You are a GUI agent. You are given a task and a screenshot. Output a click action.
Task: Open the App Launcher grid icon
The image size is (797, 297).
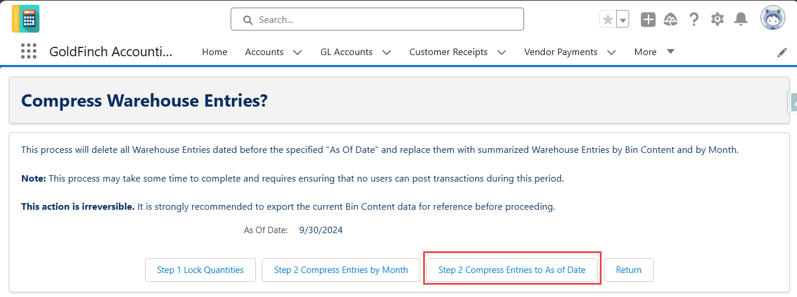[x=29, y=52]
